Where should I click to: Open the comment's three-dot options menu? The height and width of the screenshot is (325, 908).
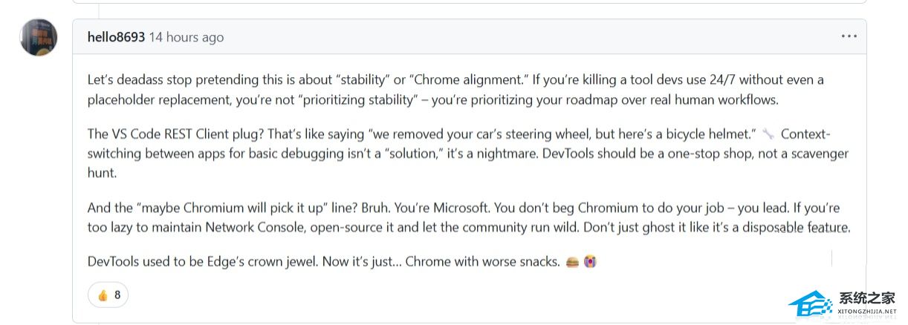click(x=849, y=36)
